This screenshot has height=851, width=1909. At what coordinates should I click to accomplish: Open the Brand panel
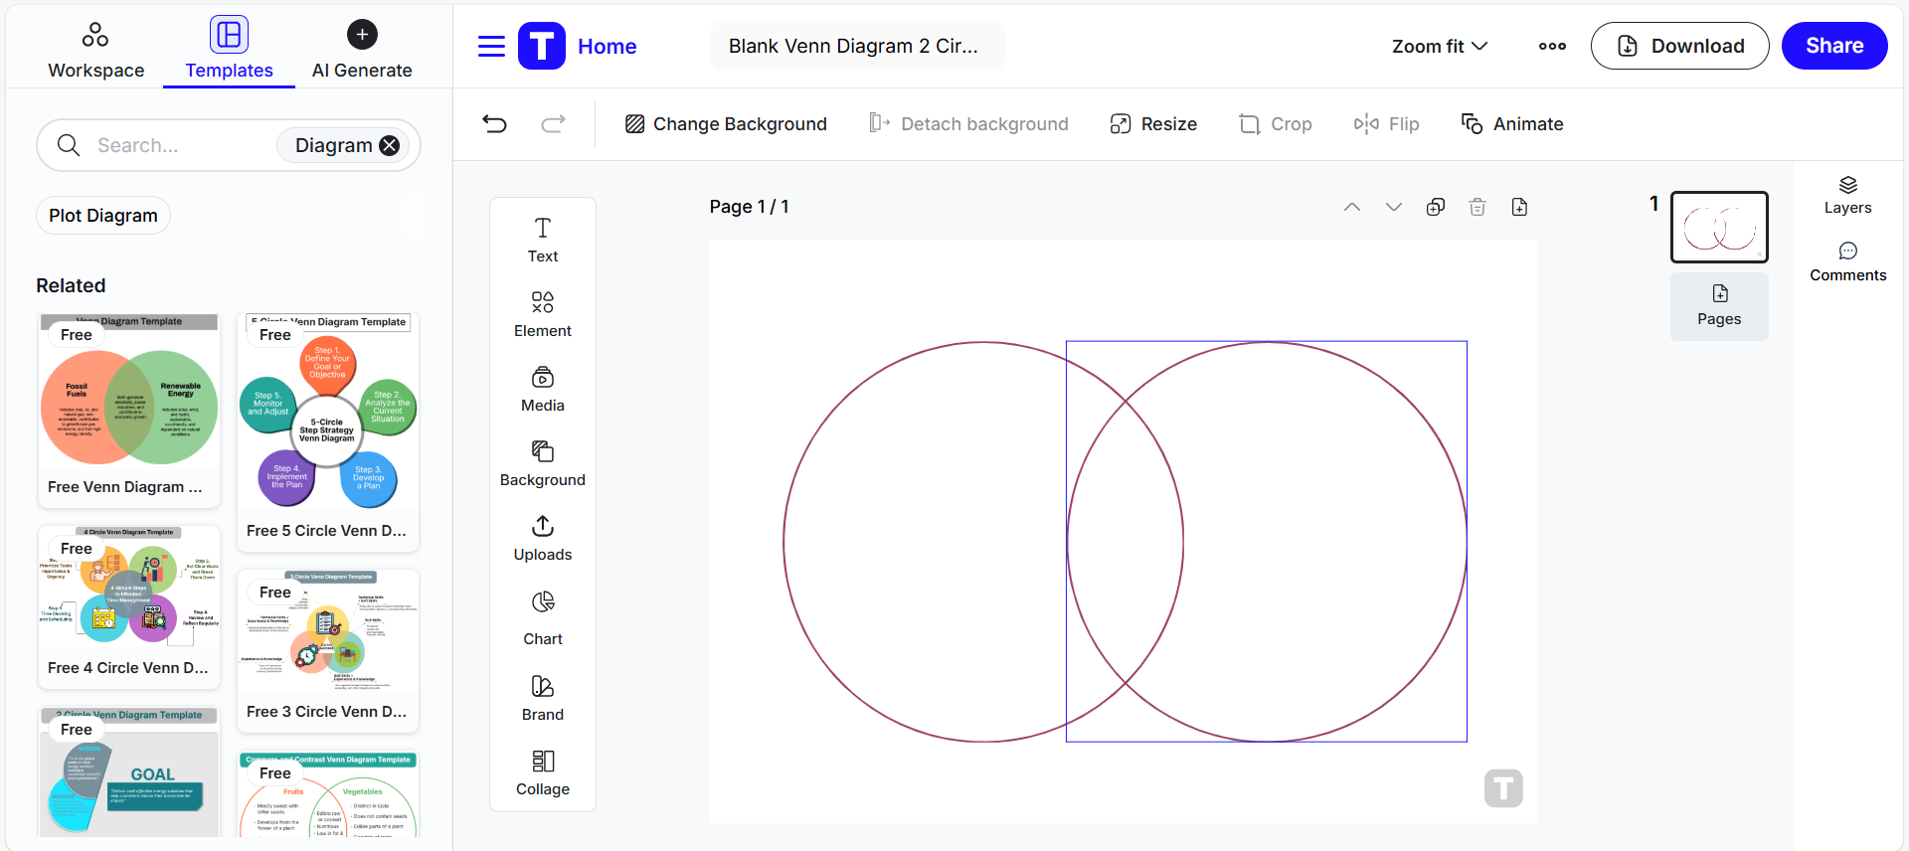(x=543, y=698)
